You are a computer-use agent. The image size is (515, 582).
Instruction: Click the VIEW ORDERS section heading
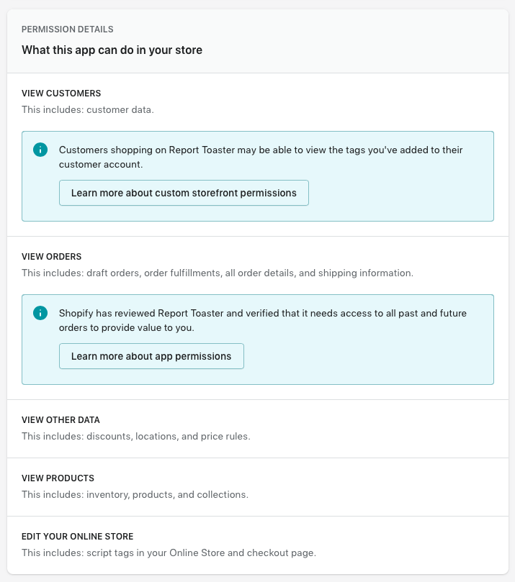(51, 257)
